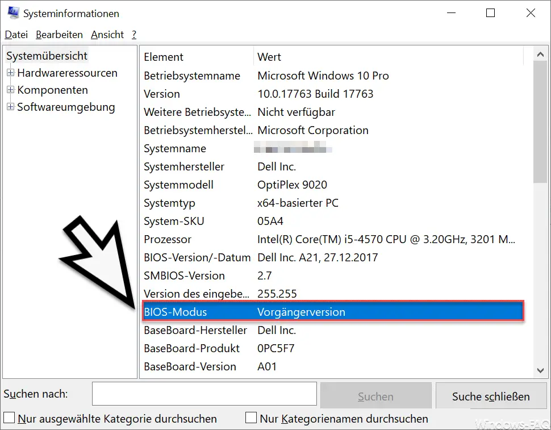Select the Systemname row
Screen dimensions: 551x430
tap(333, 149)
